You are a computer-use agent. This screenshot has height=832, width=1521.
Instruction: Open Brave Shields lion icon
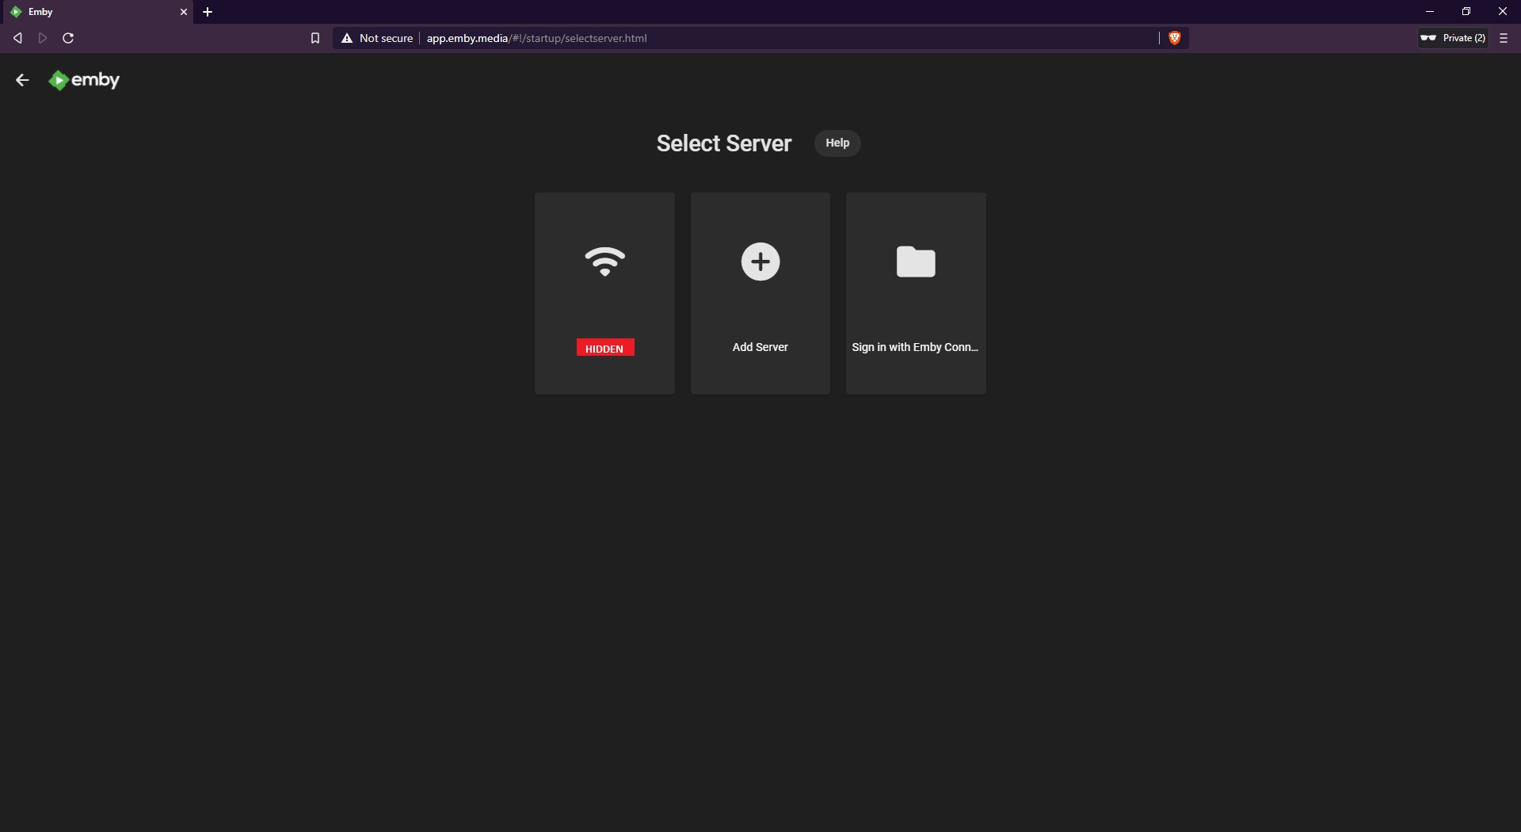click(1174, 38)
